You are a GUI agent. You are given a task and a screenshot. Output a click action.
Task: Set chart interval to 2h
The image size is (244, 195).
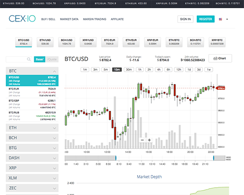[149, 70]
